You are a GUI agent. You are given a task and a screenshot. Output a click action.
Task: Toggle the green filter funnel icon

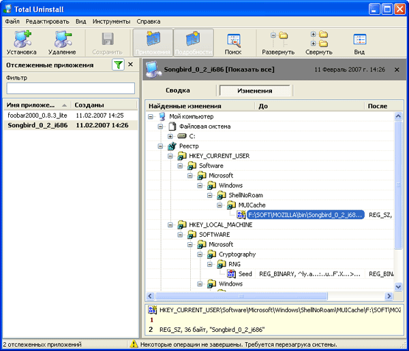118,65
